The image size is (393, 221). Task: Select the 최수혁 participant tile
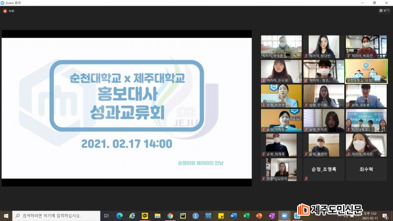point(366,170)
